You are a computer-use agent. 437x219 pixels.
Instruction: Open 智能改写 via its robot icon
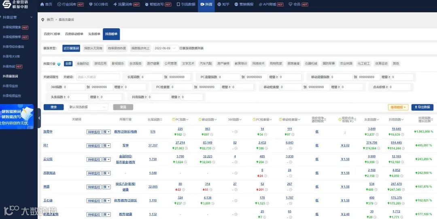click(146, 4)
